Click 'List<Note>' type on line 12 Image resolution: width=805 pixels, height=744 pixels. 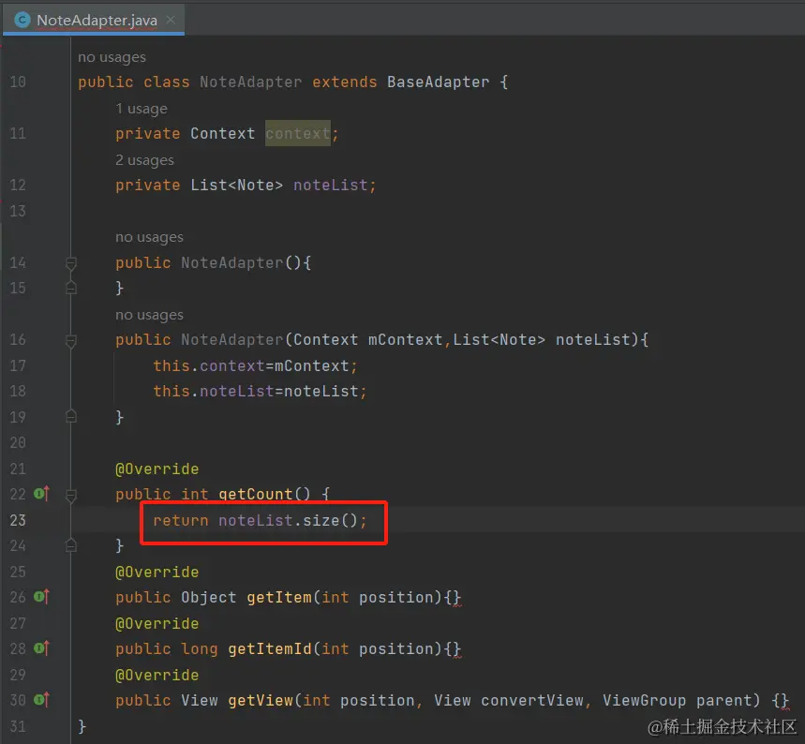click(x=237, y=186)
